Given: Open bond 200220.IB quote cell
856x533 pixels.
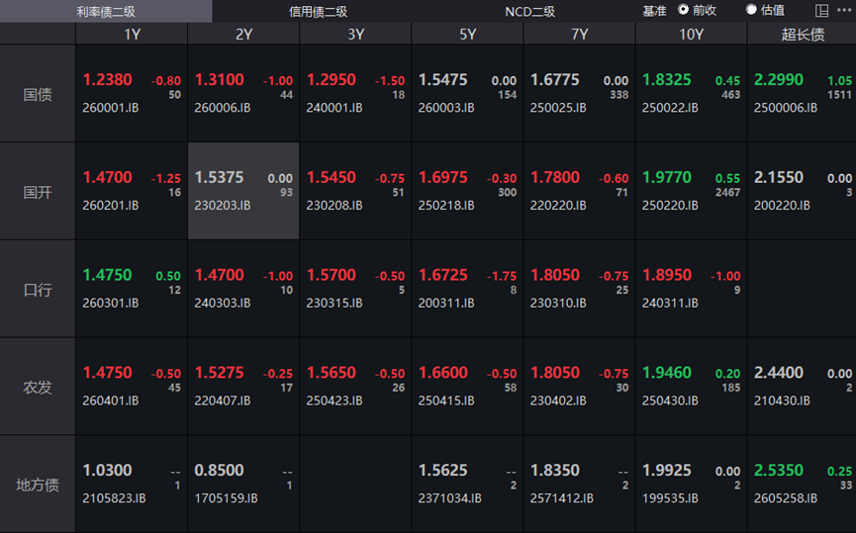Looking at the screenshot, I should (x=802, y=192).
